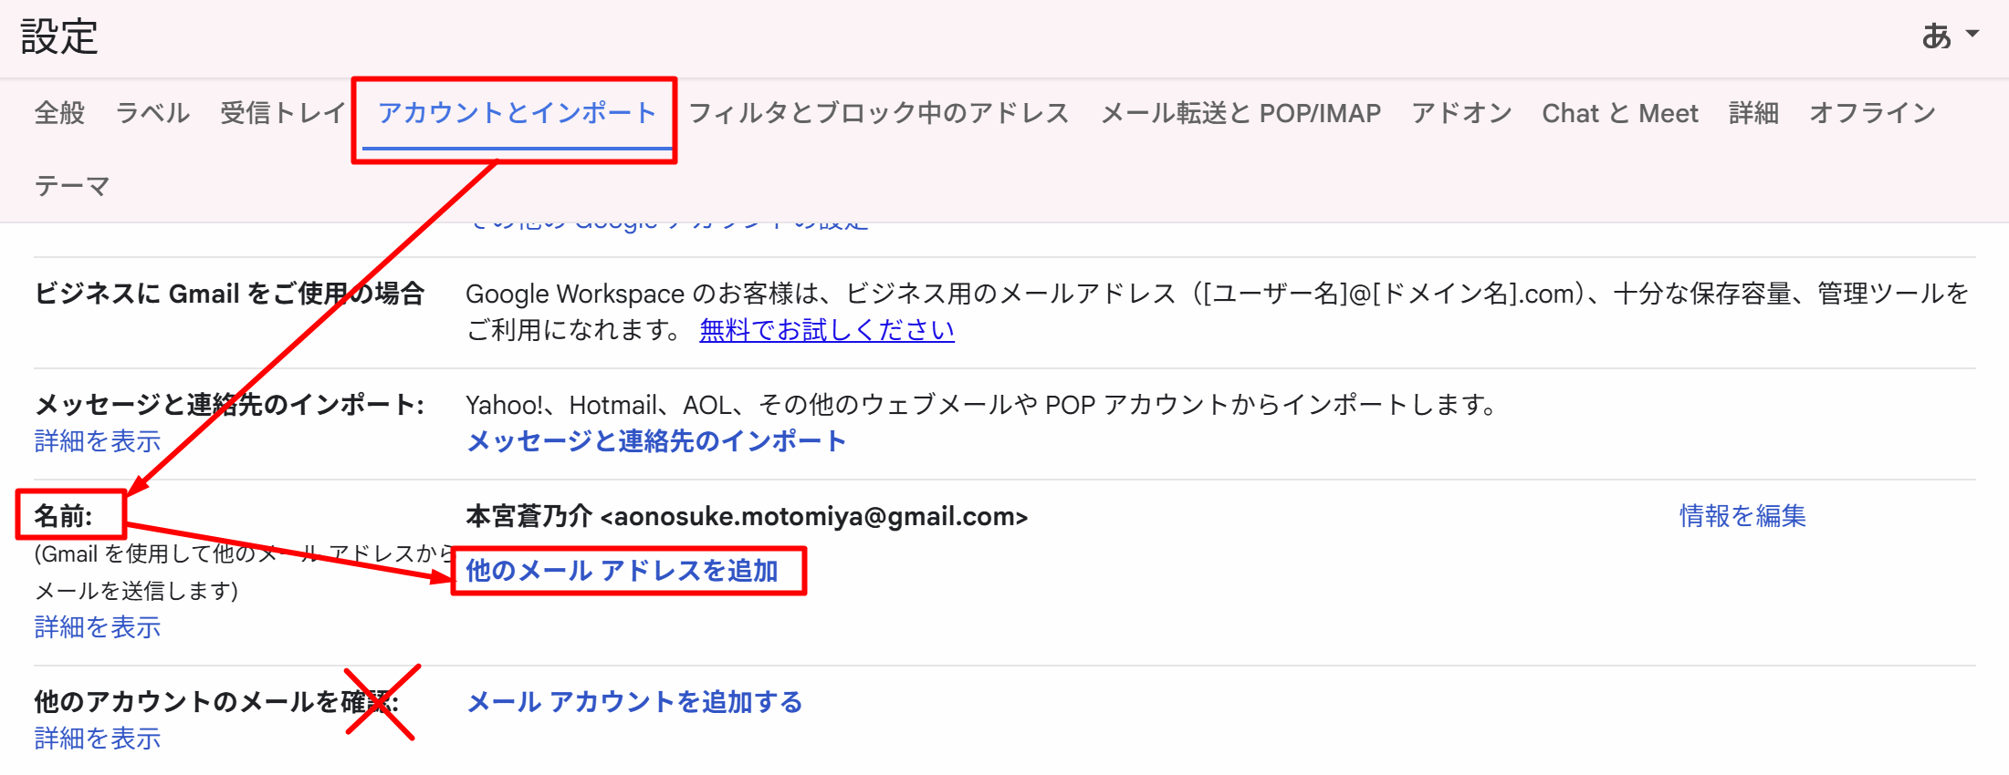2009x775 pixels.
Task: Switch to the テーマ tab
Action: pos(72,186)
